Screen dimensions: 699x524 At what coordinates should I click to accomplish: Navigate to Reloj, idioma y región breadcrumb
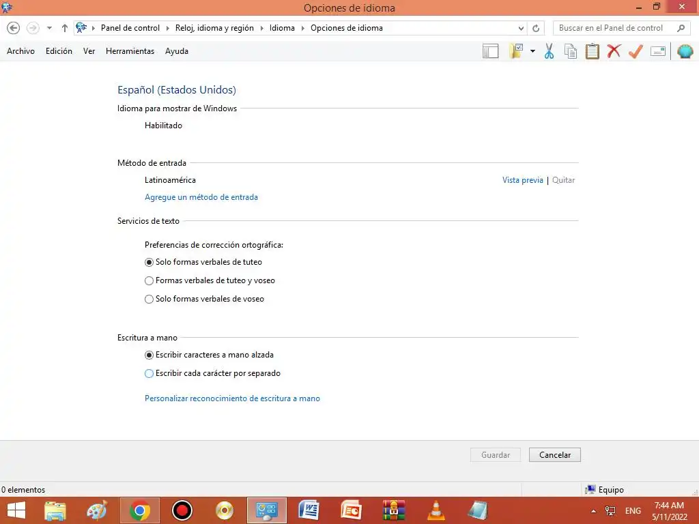(x=214, y=28)
